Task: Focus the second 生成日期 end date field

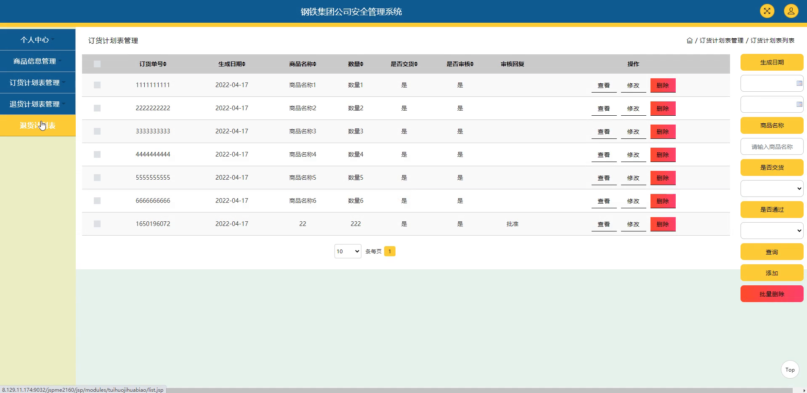Action: coord(772,104)
